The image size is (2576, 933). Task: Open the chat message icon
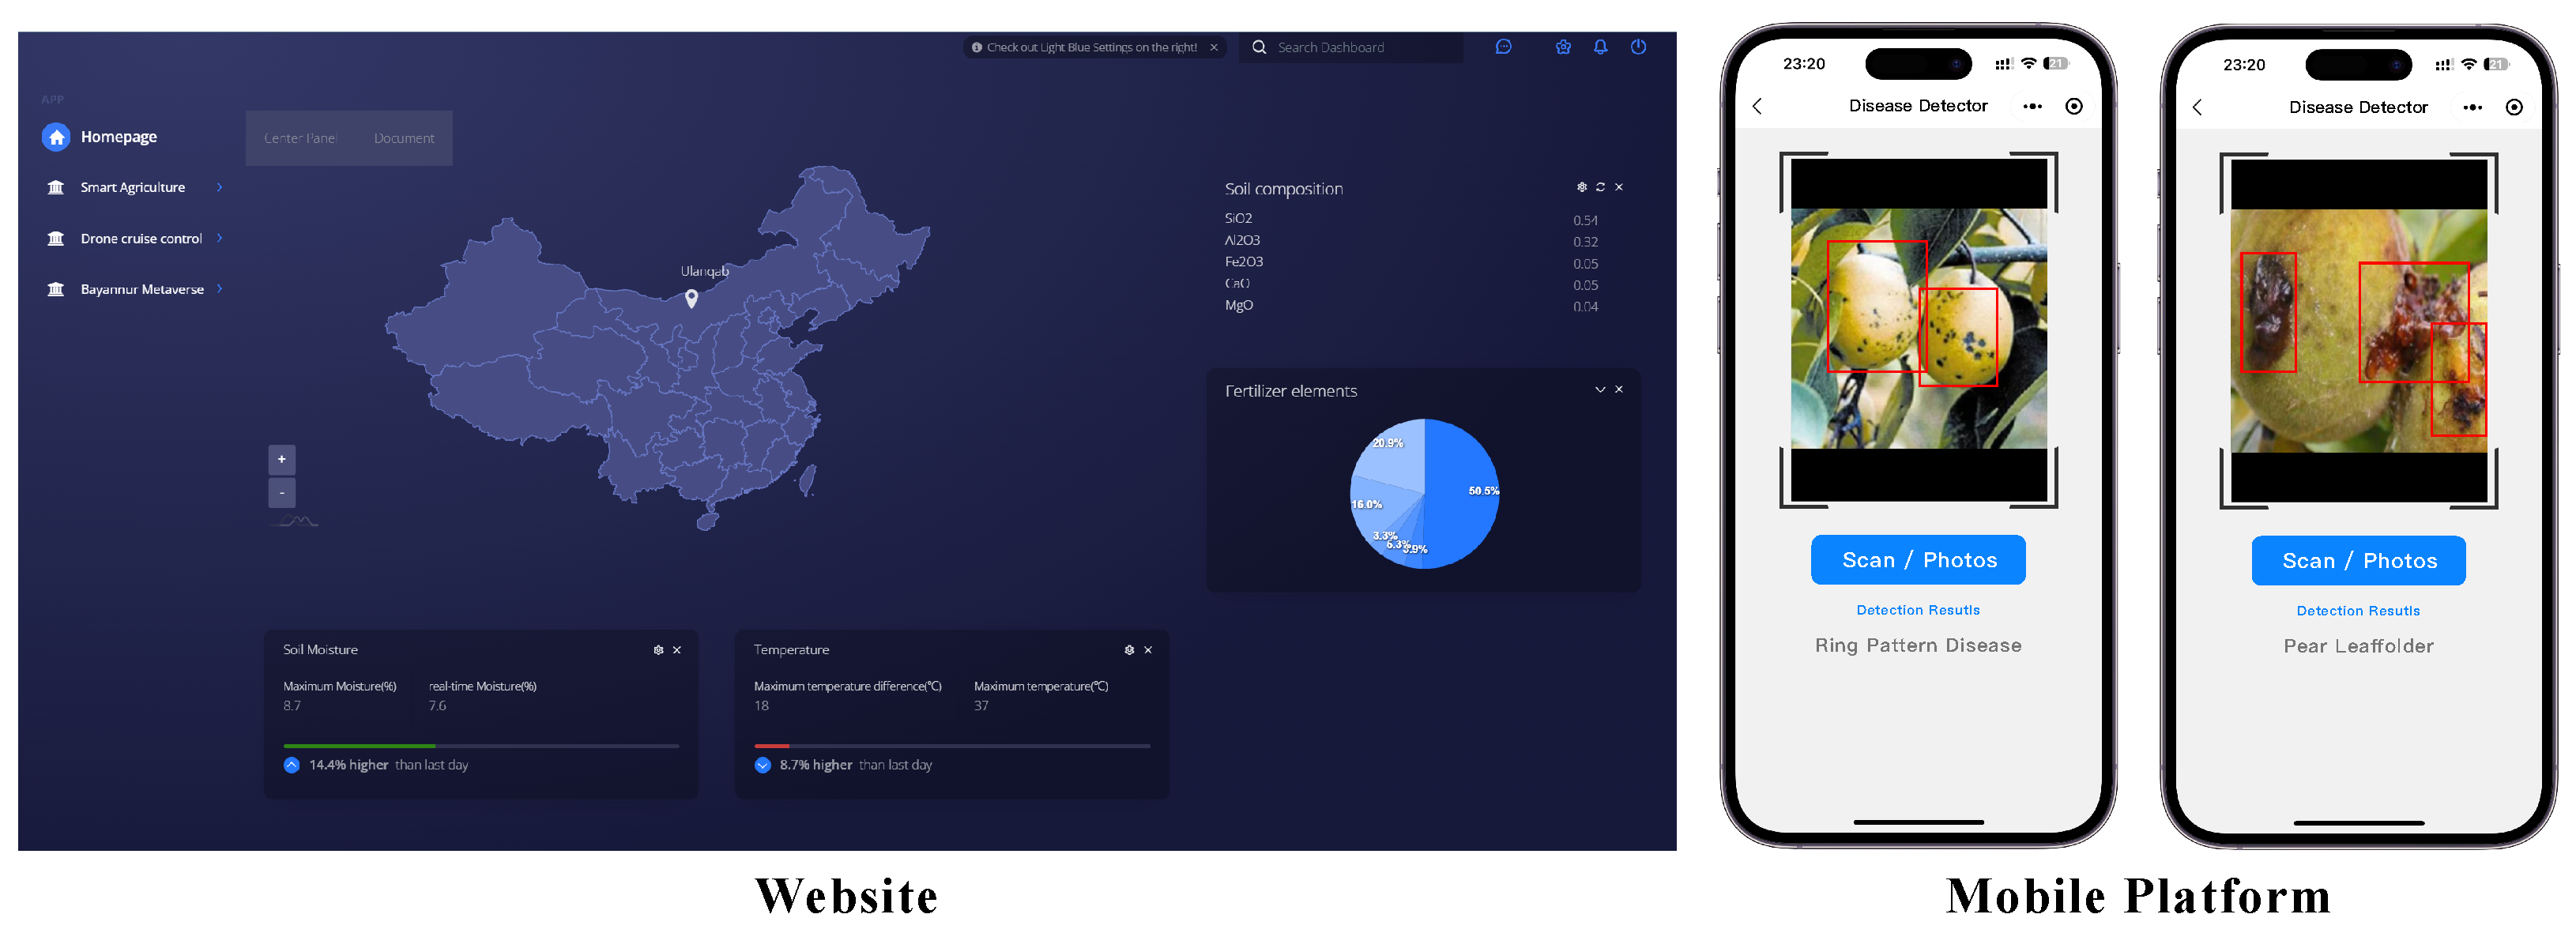(x=1503, y=47)
